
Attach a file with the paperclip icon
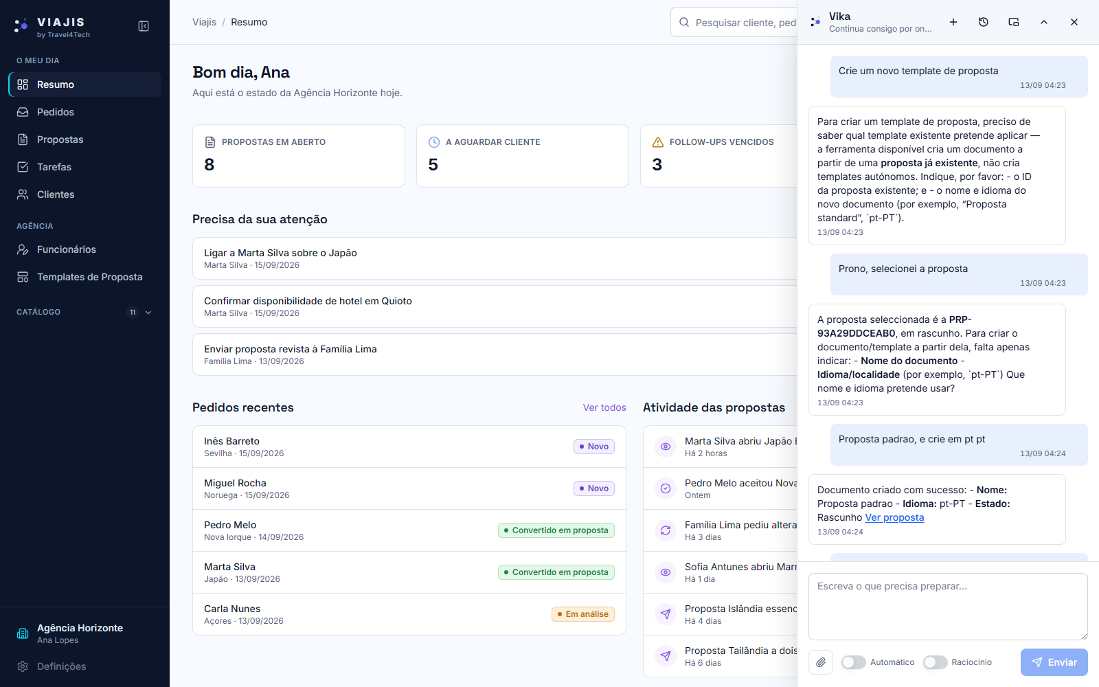tap(821, 662)
